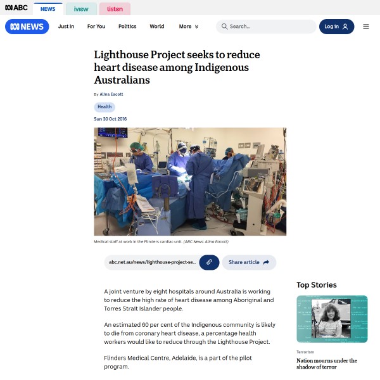
Task: Open the hamburger menu icon
Action: pyautogui.click(x=365, y=27)
